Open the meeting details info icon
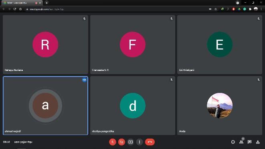The width and height of the screenshot is (265, 149). [x=233, y=142]
